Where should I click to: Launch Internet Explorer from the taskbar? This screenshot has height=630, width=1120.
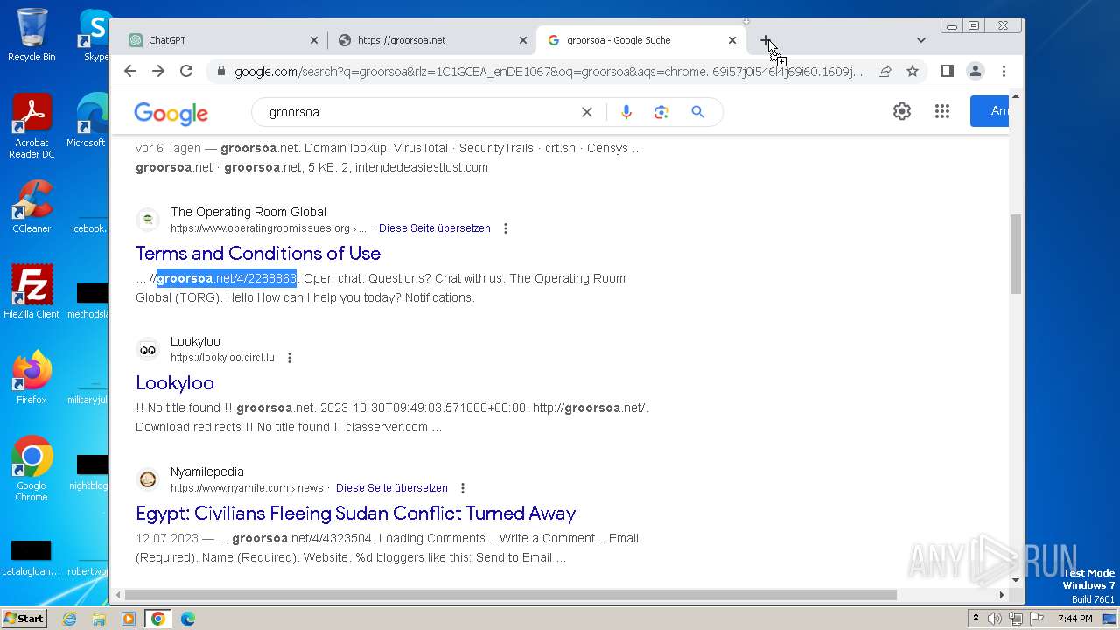click(69, 619)
